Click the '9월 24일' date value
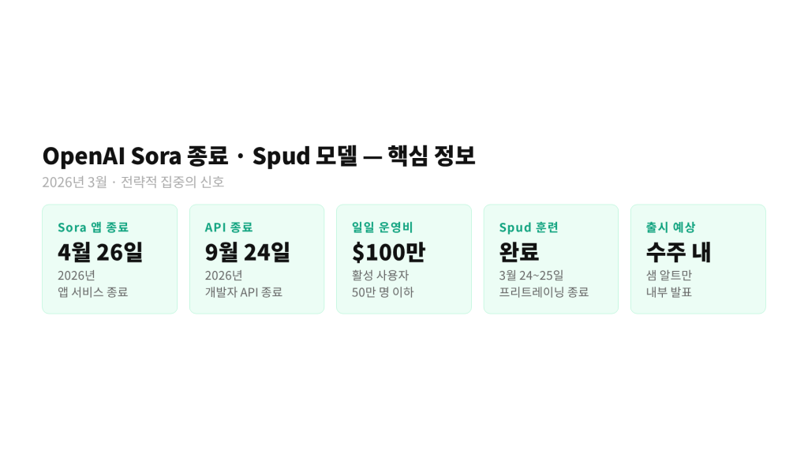This screenshot has height=455, width=808. click(x=247, y=252)
